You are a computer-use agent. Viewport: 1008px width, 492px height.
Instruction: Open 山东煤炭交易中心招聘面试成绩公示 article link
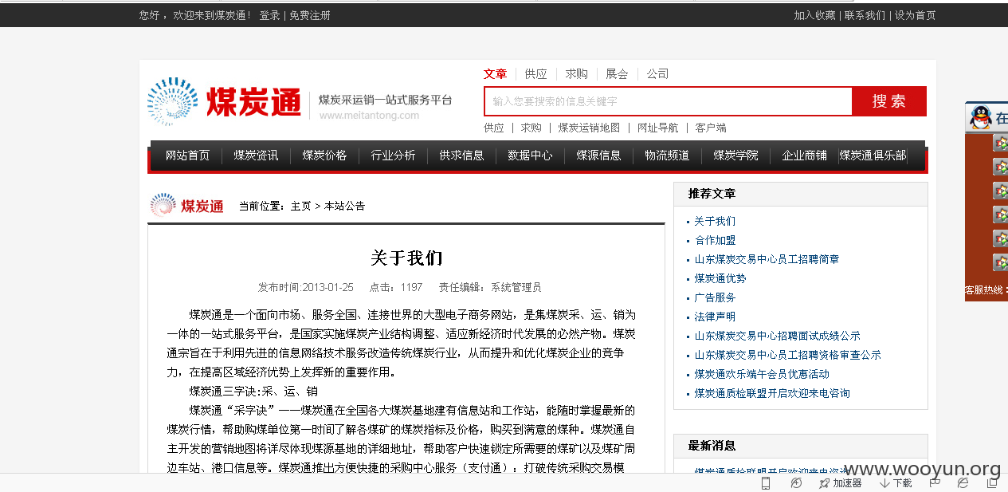point(777,336)
